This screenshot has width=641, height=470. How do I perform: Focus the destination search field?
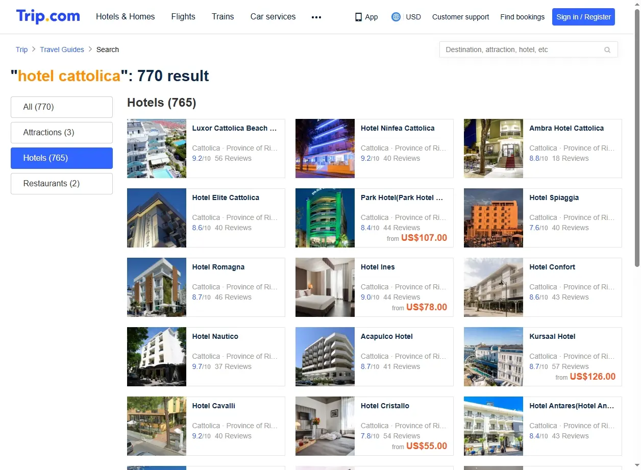[x=529, y=50]
